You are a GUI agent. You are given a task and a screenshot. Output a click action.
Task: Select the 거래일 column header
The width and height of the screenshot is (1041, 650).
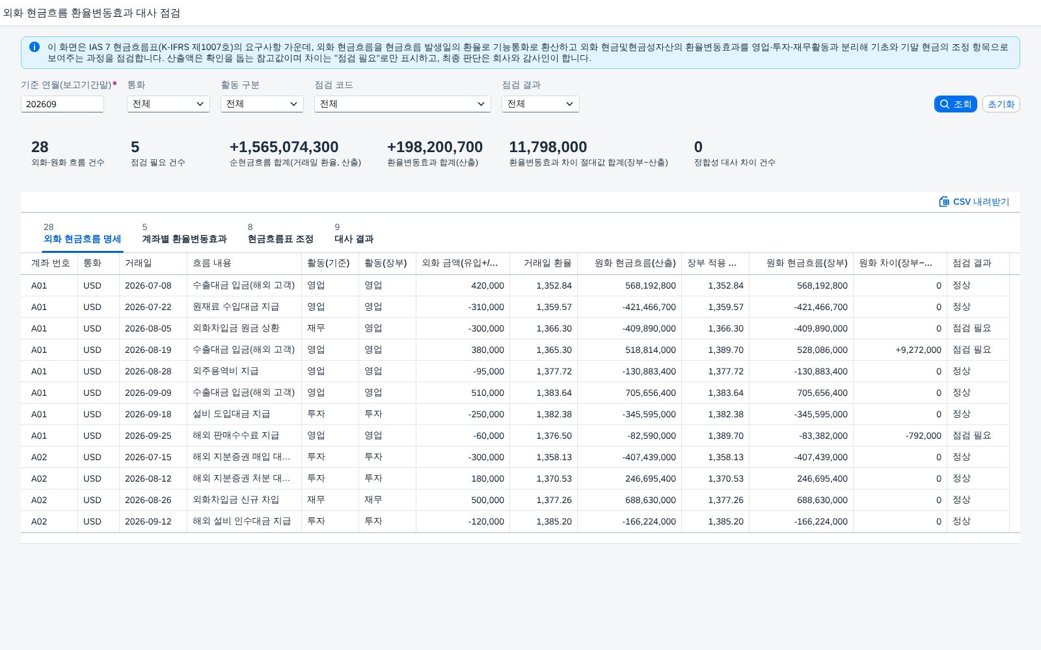tap(153, 263)
